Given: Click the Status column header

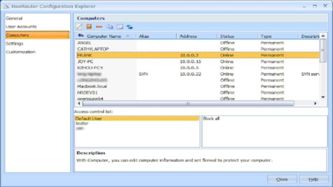Looking at the screenshot, I should tap(238, 36).
